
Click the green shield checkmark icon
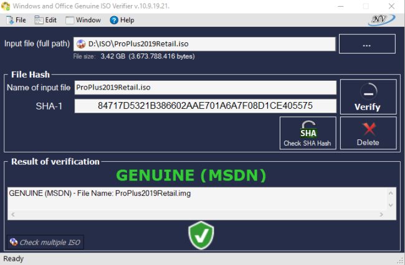click(201, 235)
